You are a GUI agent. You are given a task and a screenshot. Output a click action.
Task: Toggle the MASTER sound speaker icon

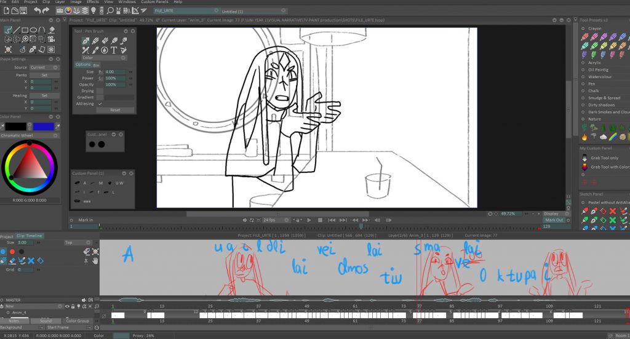84,300
